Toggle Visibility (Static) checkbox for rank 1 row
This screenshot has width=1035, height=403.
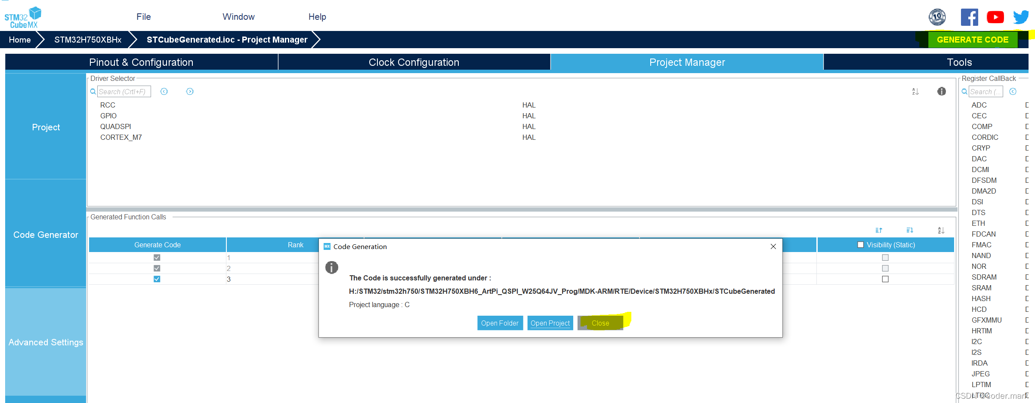[x=885, y=257]
